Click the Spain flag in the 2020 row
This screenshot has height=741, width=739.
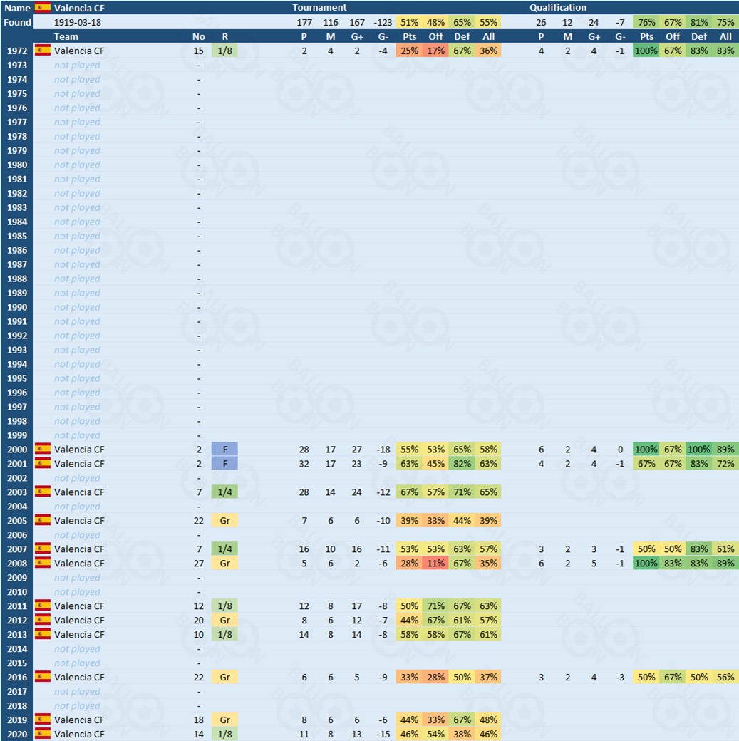(43, 734)
